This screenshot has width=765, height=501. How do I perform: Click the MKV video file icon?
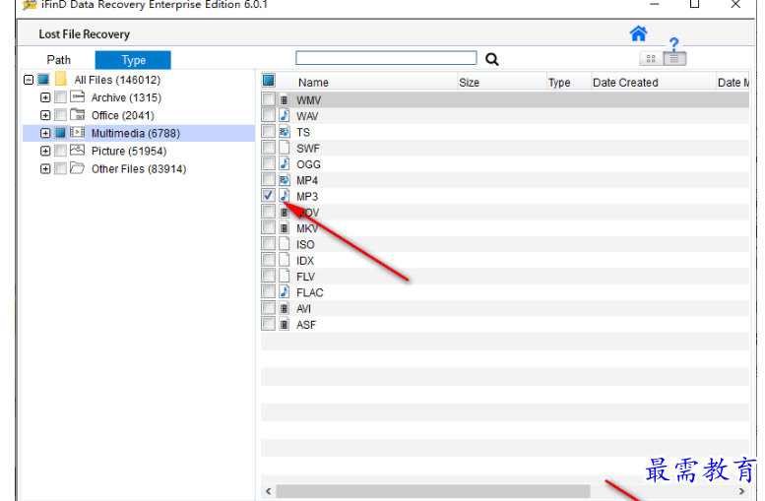285,227
